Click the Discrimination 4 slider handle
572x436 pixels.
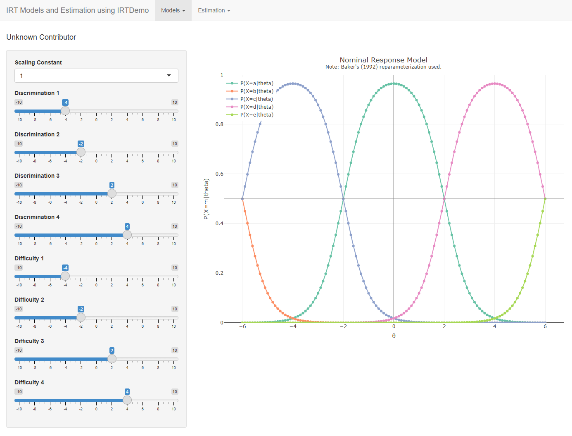127,235
